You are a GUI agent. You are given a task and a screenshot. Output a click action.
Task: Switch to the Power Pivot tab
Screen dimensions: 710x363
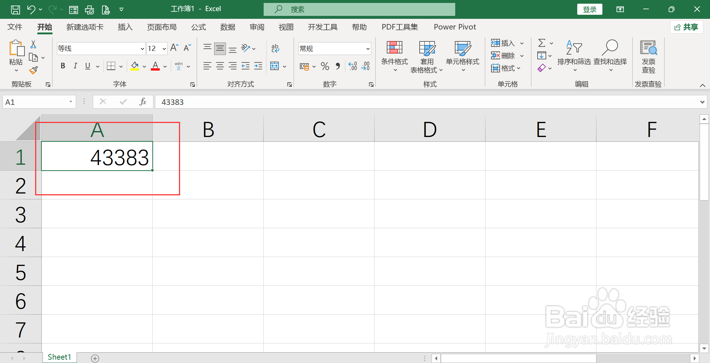coord(455,27)
